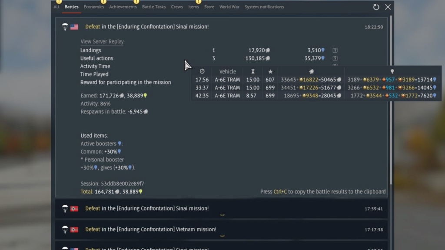Click the star icon in the vehicle table header

tap(270, 71)
